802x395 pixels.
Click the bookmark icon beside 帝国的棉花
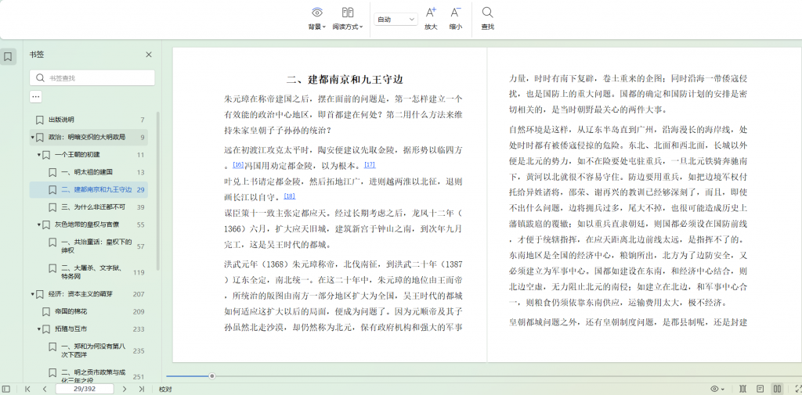[46, 312]
